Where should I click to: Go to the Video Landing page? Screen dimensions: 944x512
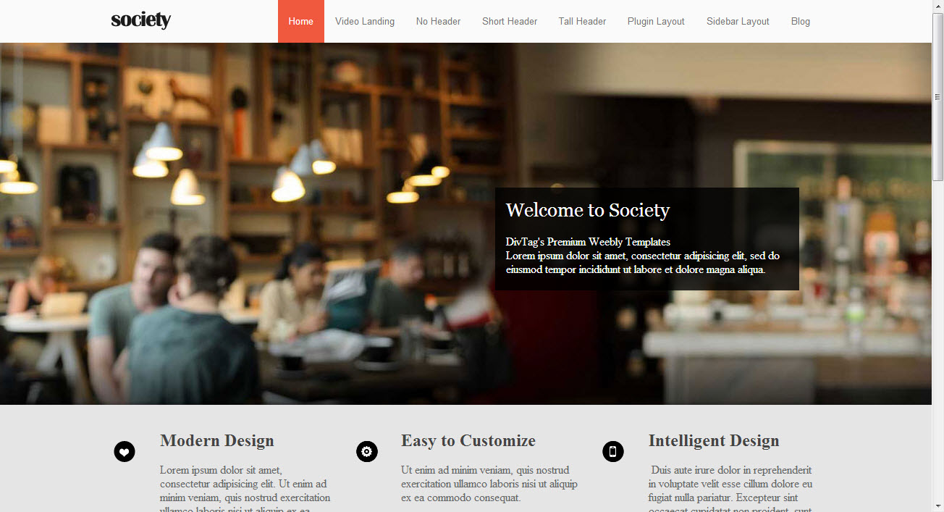[x=365, y=21]
